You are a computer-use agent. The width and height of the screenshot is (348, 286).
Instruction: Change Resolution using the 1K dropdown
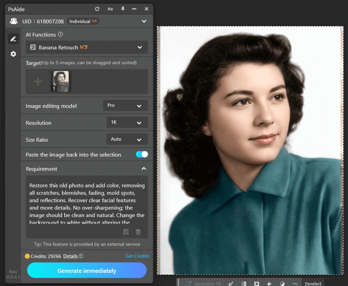point(127,122)
